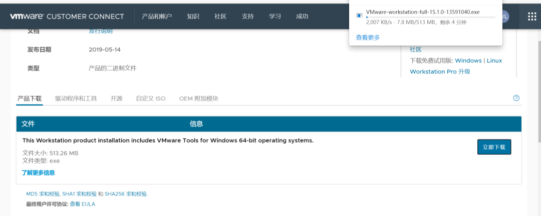Open the 社区 link in sidebar
The height and width of the screenshot is (216, 541).
pyautogui.click(x=416, y=49)
